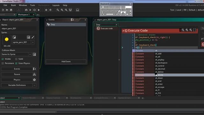
Task: Create a new sprite for the object
Action: click(14, 37)
